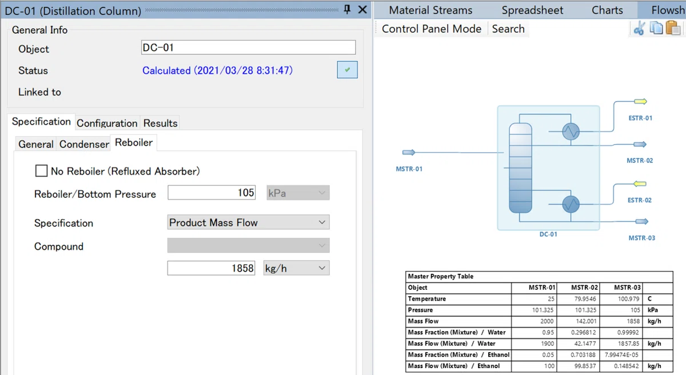This screenshot has width=686, height=375.
Task: Switch to the Configuration tab
Action: click(107, 123)
